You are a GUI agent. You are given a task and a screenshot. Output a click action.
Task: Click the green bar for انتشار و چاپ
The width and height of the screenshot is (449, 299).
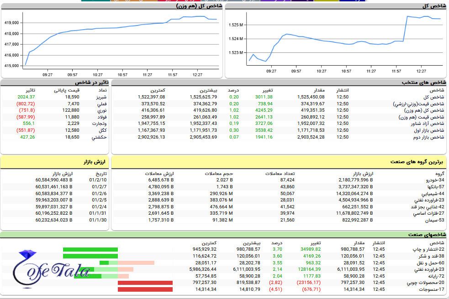[x=90, y=249]
